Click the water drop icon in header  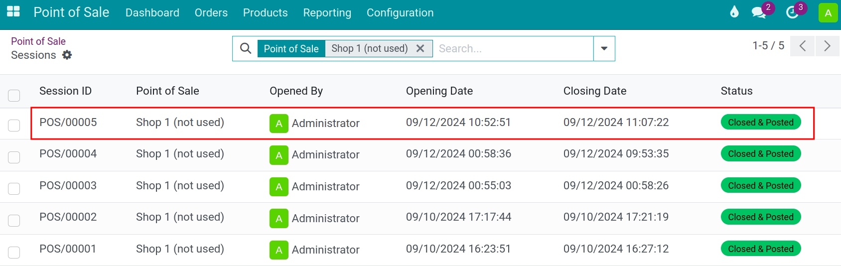point(734,12)
